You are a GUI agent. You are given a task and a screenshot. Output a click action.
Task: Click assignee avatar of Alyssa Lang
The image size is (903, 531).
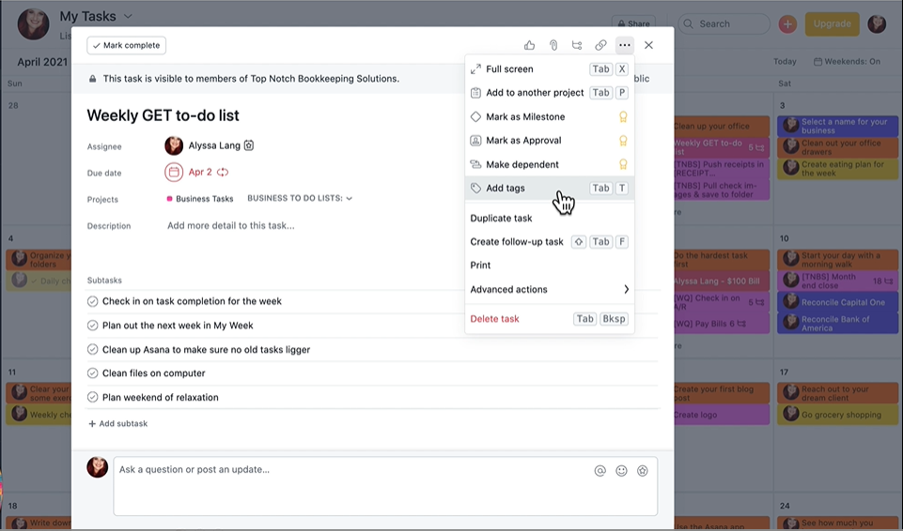(x=174, y=145)
